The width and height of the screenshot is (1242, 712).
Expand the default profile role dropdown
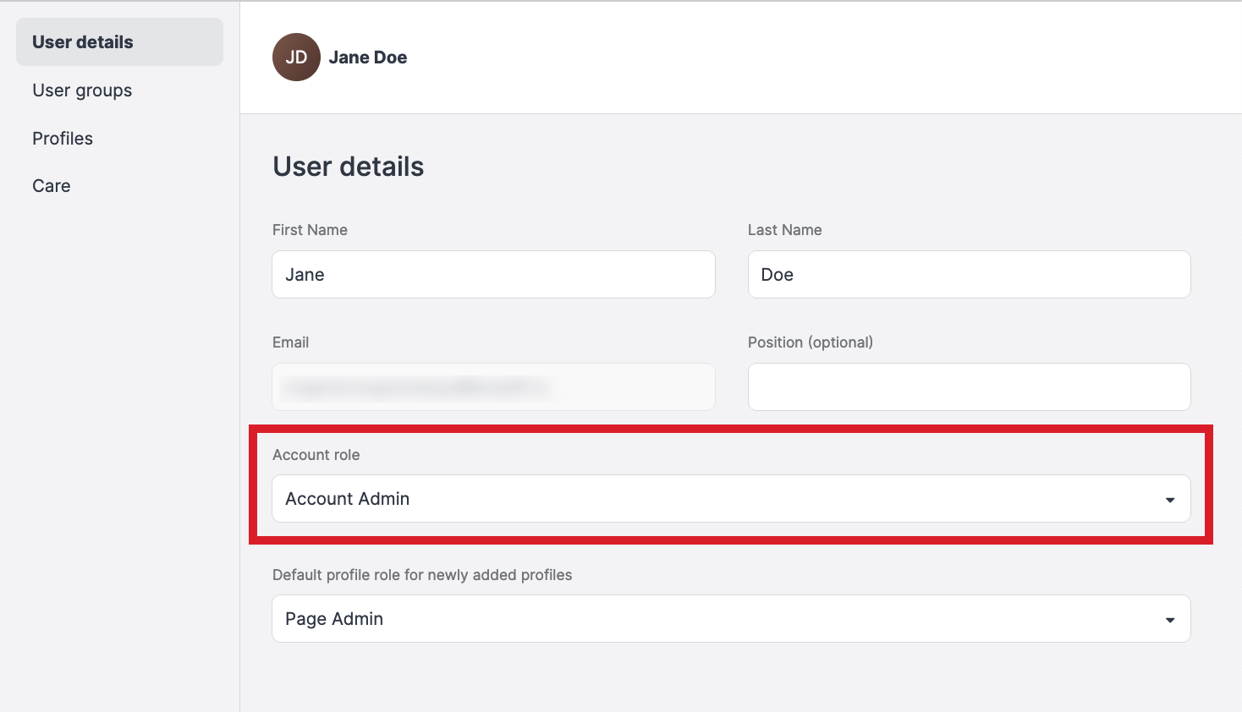(x=730, y=619)
